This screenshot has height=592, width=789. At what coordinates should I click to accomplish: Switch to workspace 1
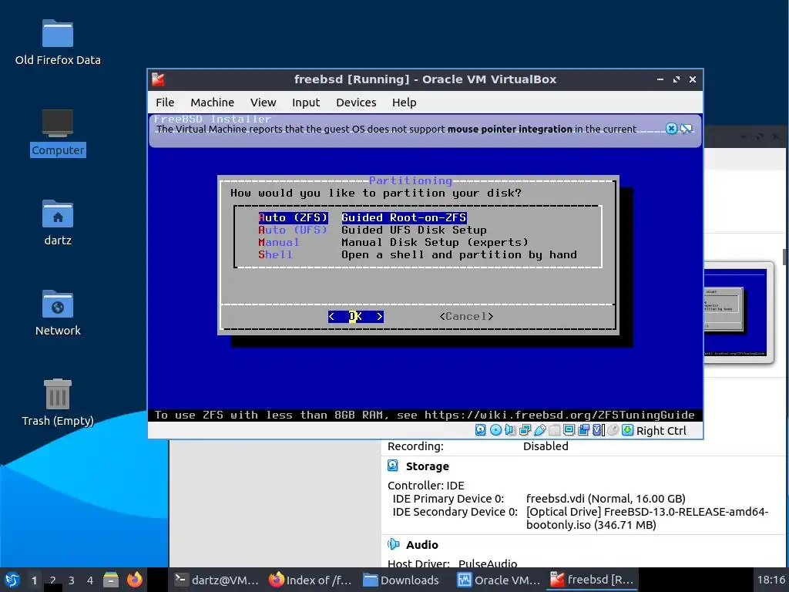pyautogui.click(x=34, y=580)
